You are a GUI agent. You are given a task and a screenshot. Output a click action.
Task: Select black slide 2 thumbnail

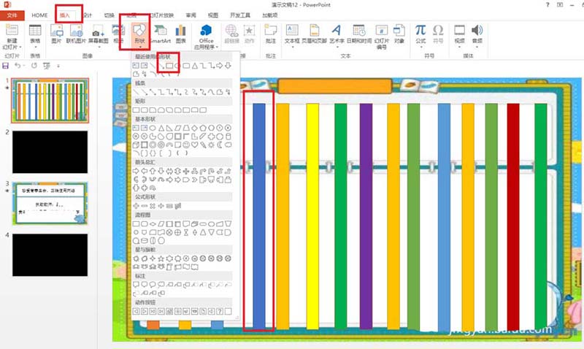pyautogui.click(x=50, y=152)
